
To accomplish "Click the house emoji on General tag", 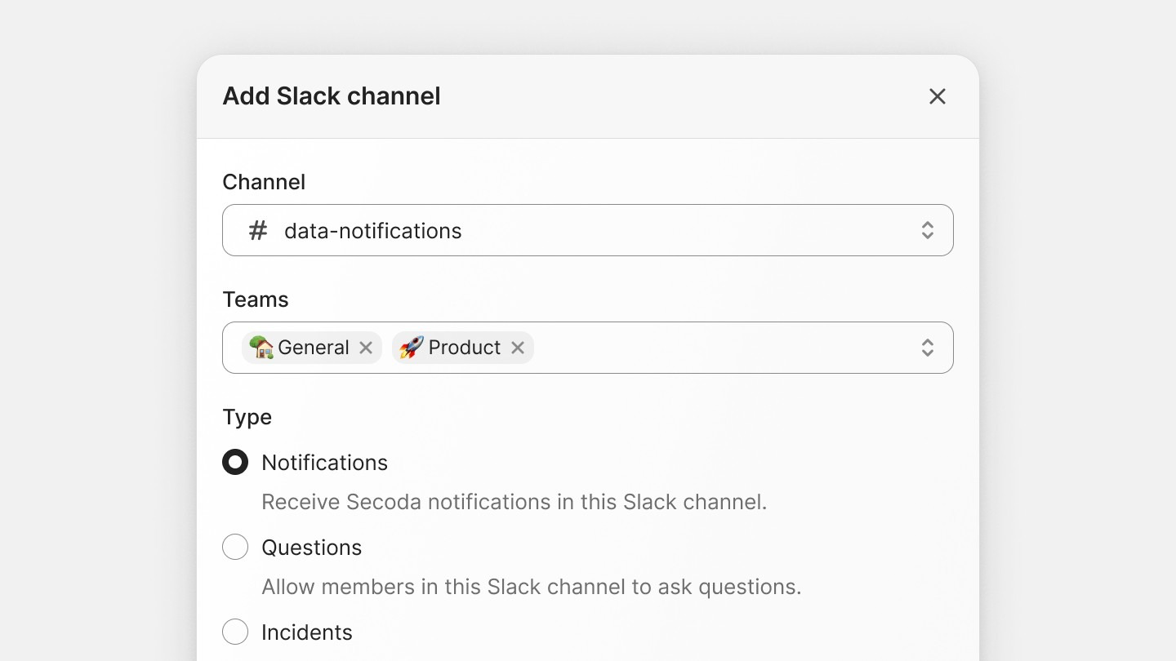I will 261,348.
